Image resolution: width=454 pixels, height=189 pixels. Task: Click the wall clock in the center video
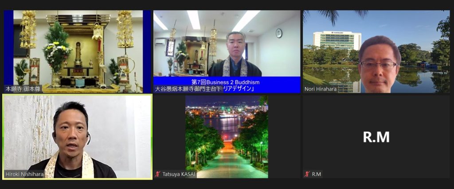point(278,33)
